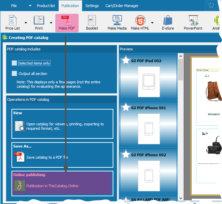This screenshot has width=222, height=204.
Task: Click the 'Preview' panel header
Action: pos(126,49)
